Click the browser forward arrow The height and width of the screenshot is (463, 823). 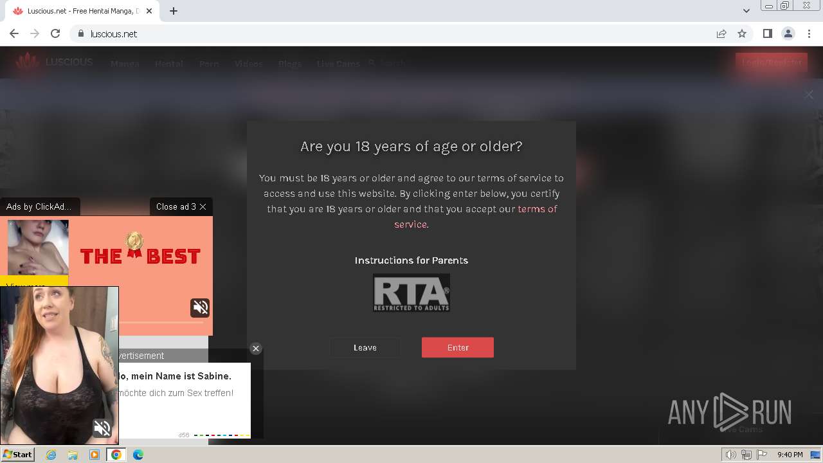click(x=35, y=33)
